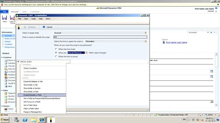
Task: Open the form Information dropdown arrow
Action: (145, 41)
